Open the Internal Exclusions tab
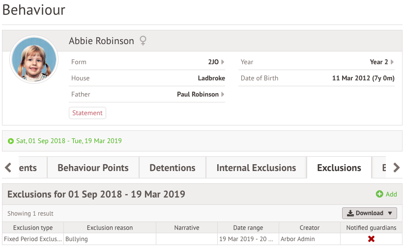 (x=256, y=168)
